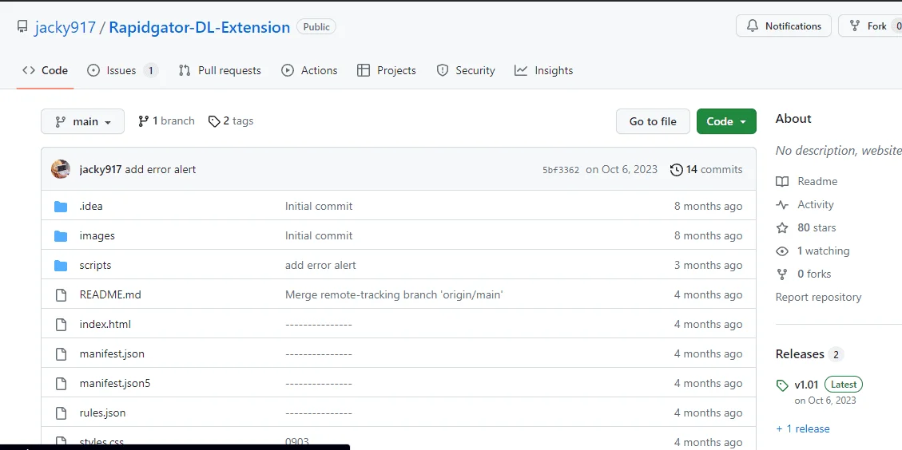
Task: Click the file icon for index.html
Action: [61, 324]
